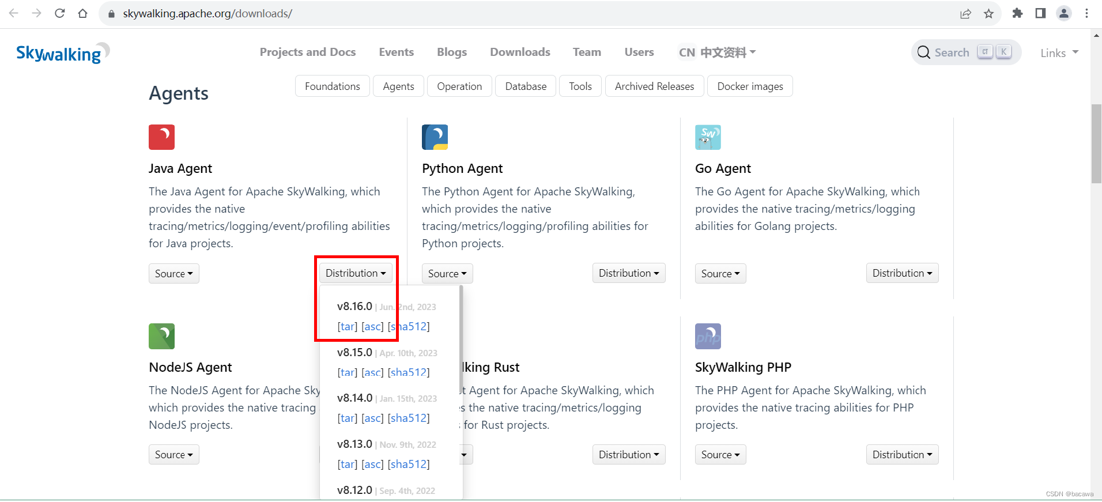Open Python Agent Distribution dropdown
The image size is (1102, 502).
pyautogui.click(x=629, y=273)
